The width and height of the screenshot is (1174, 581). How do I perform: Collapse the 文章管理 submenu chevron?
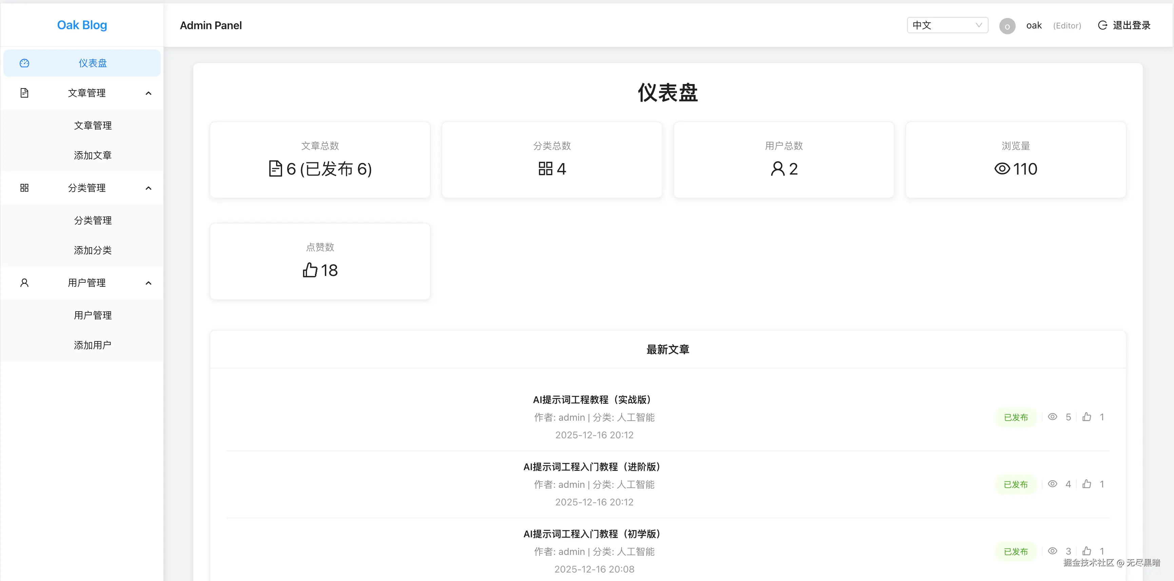(148, 94)
